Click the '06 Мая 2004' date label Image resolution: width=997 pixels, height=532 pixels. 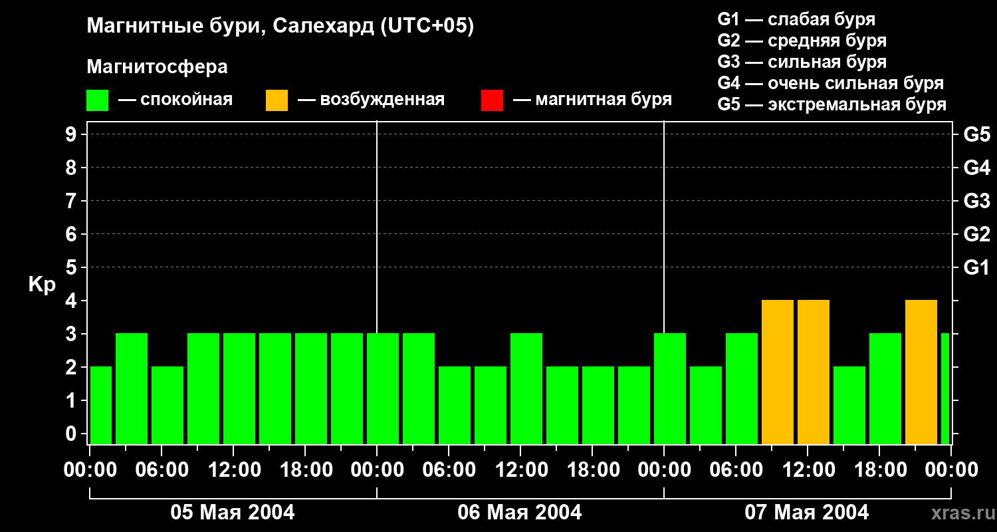click(520, 513)
